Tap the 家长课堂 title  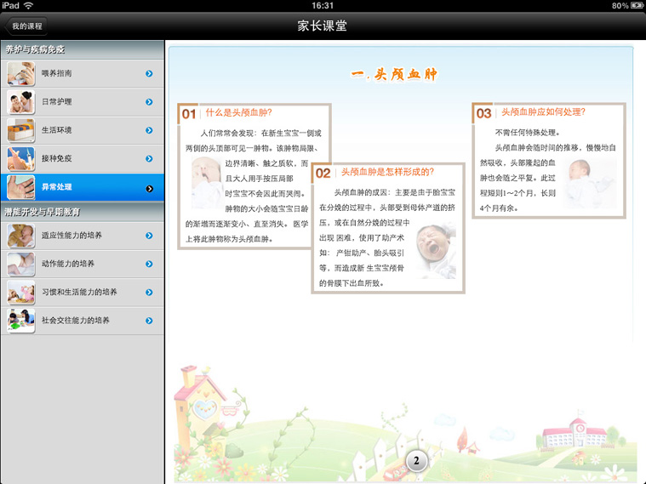(x=323, y=26)
